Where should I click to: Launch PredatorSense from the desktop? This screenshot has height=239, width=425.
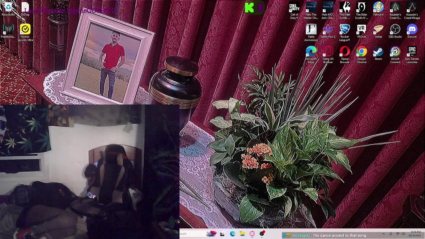click(x=8, y=31)
